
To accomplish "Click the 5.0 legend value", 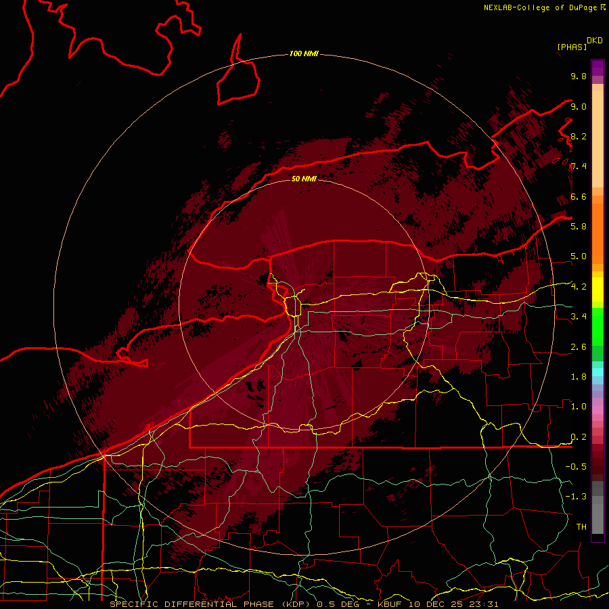I will tap(579, 256).
